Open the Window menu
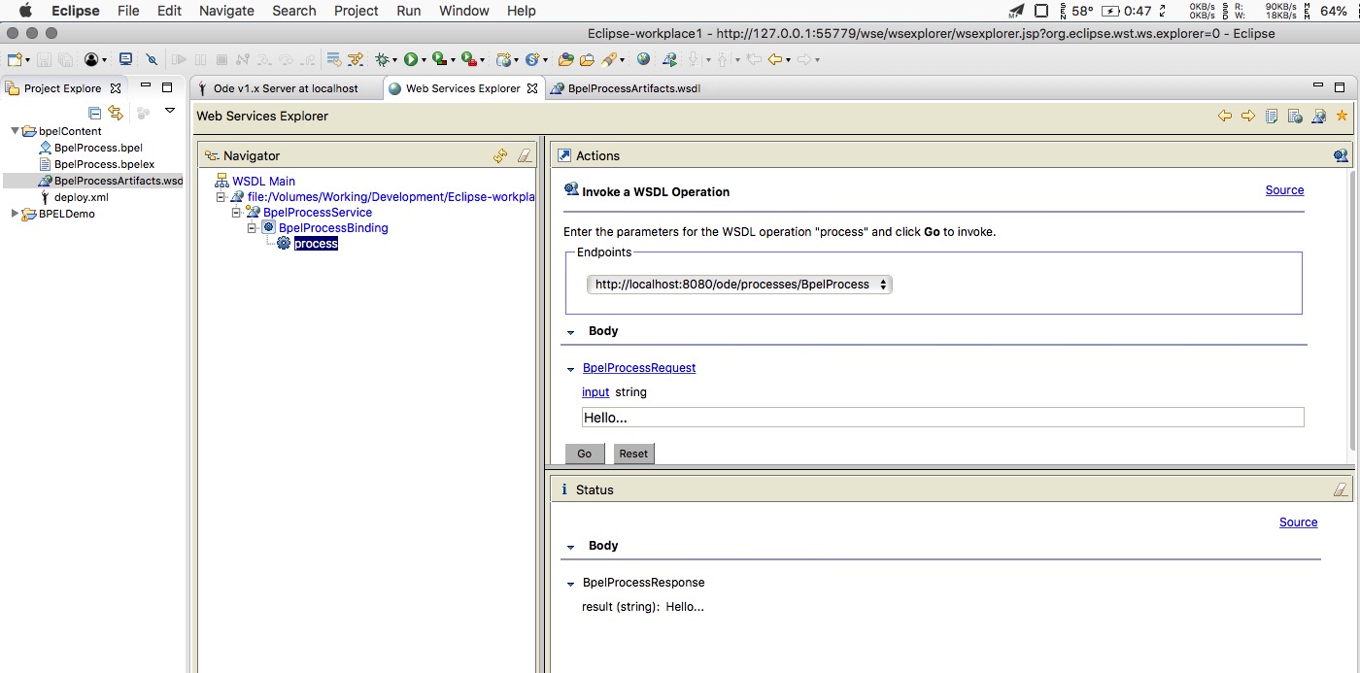Screen dimensions: 1360x673 pos(464,11)
